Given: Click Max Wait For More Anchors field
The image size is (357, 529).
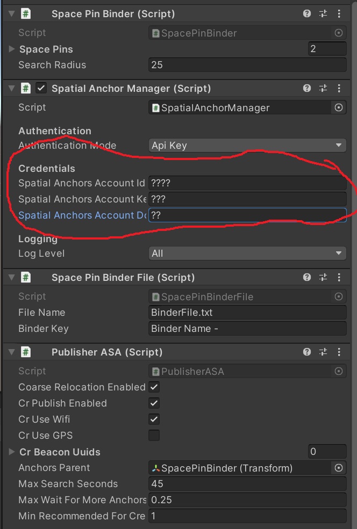Looking at the screenshot, I should pos(247,499).
